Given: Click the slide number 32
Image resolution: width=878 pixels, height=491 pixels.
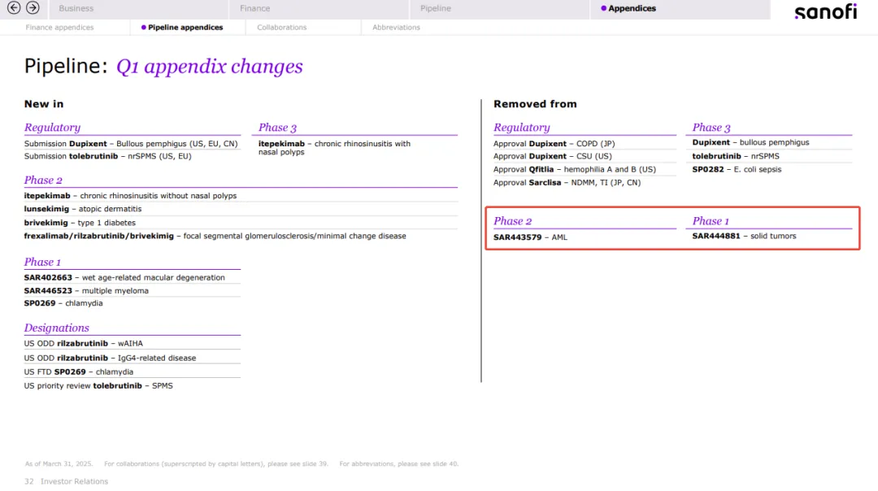Looking at the screenshot, I should (x=29, y=481).
